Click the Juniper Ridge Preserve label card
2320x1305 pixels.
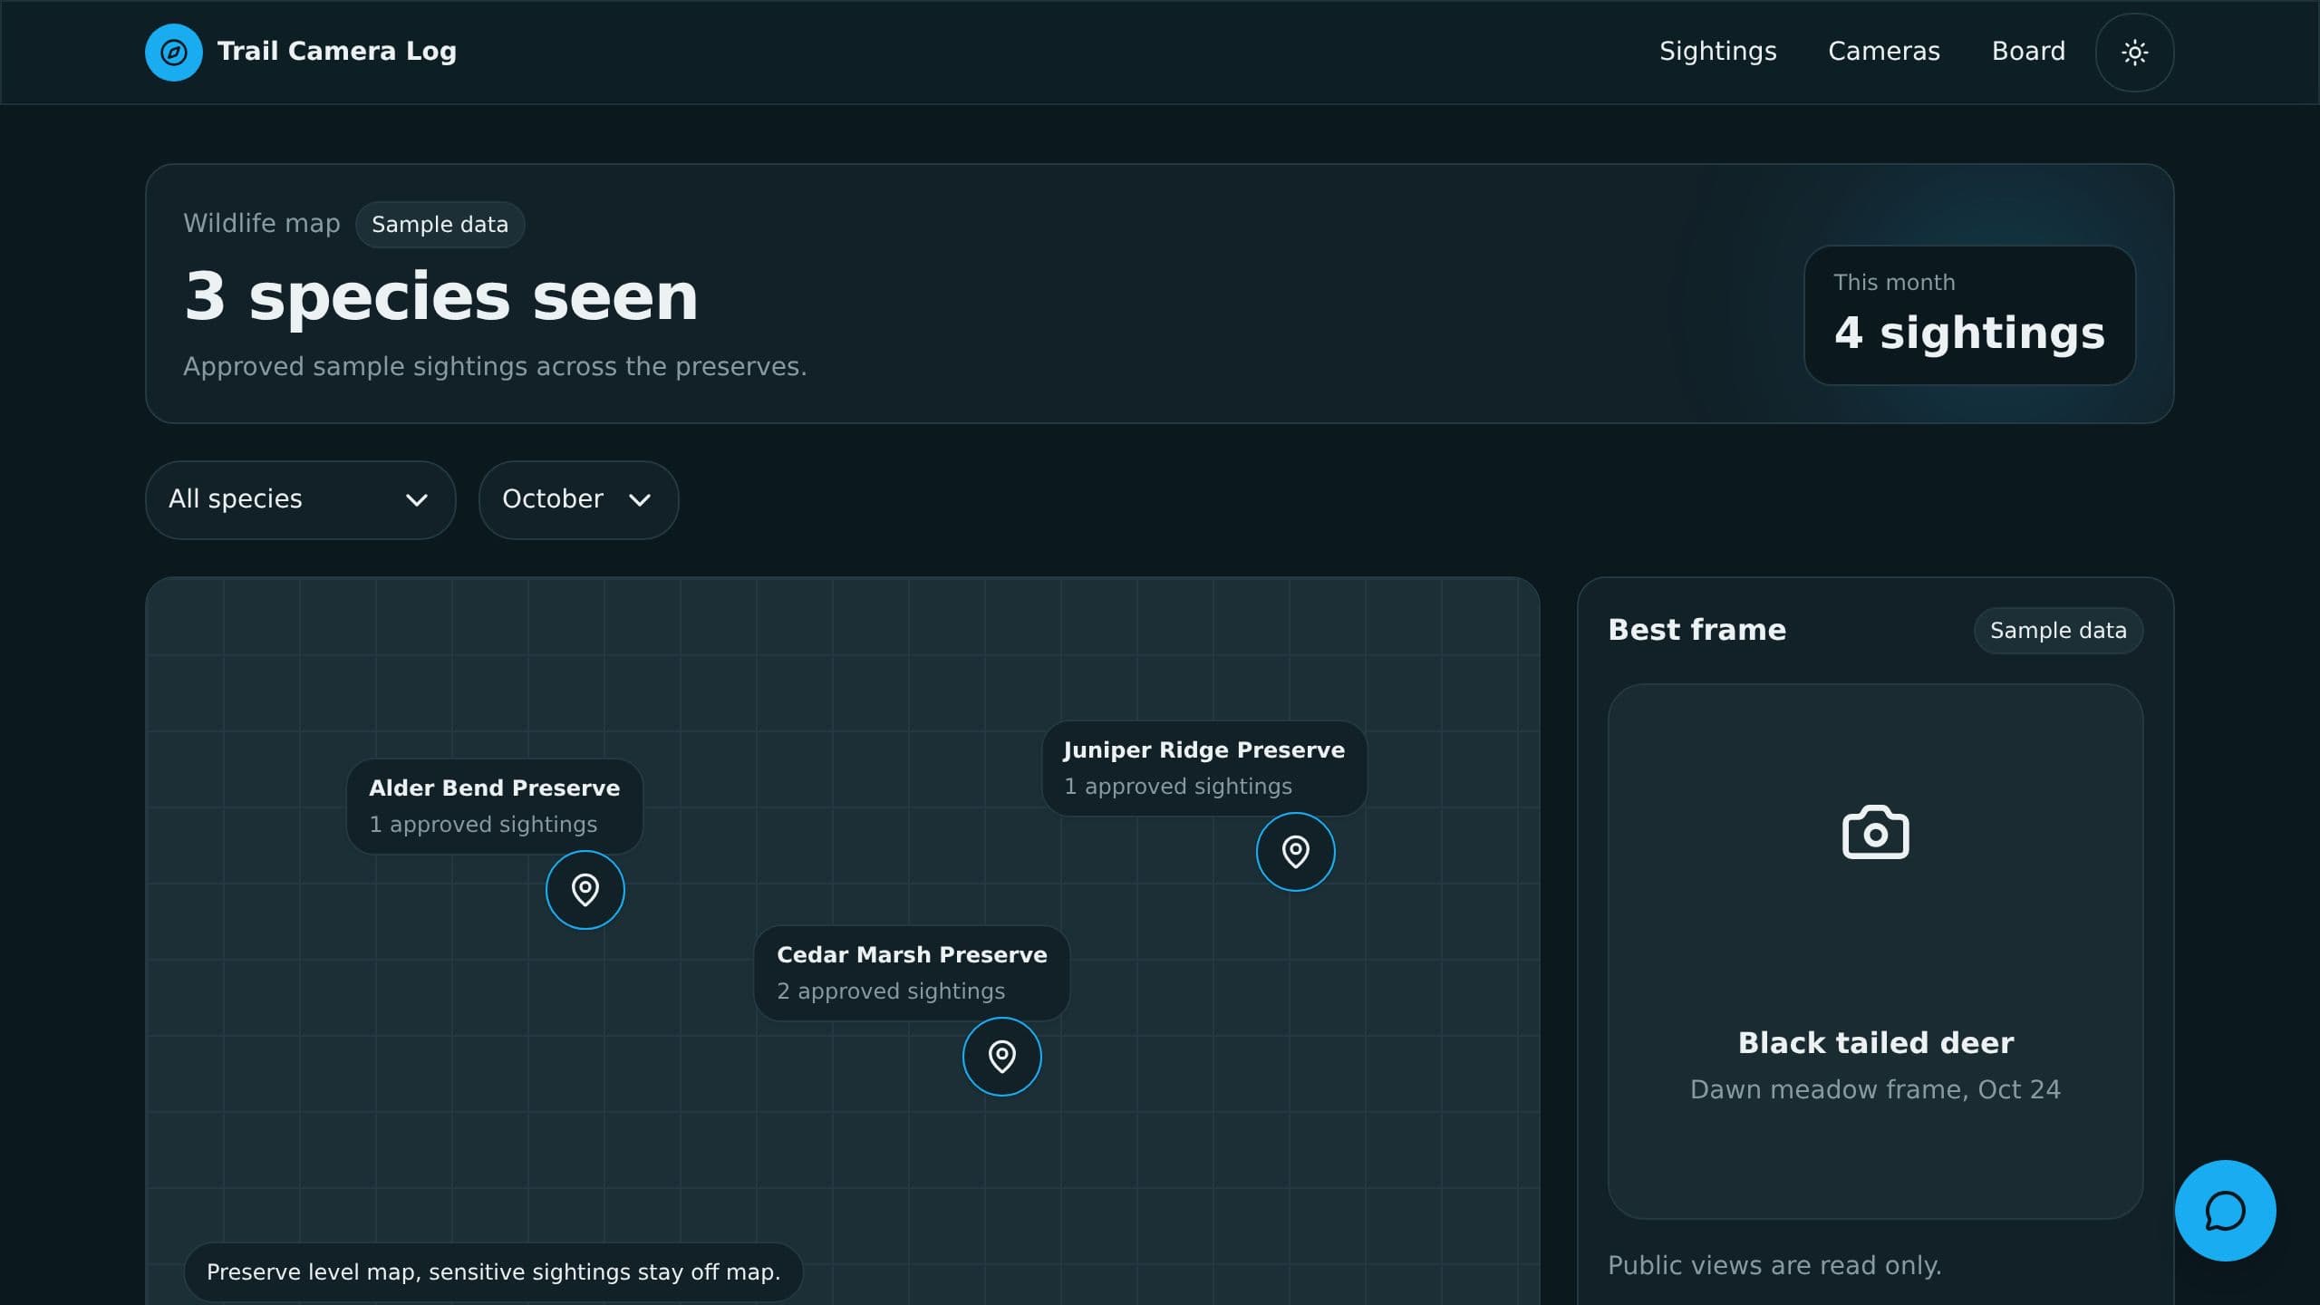(x=1203, y=768)
